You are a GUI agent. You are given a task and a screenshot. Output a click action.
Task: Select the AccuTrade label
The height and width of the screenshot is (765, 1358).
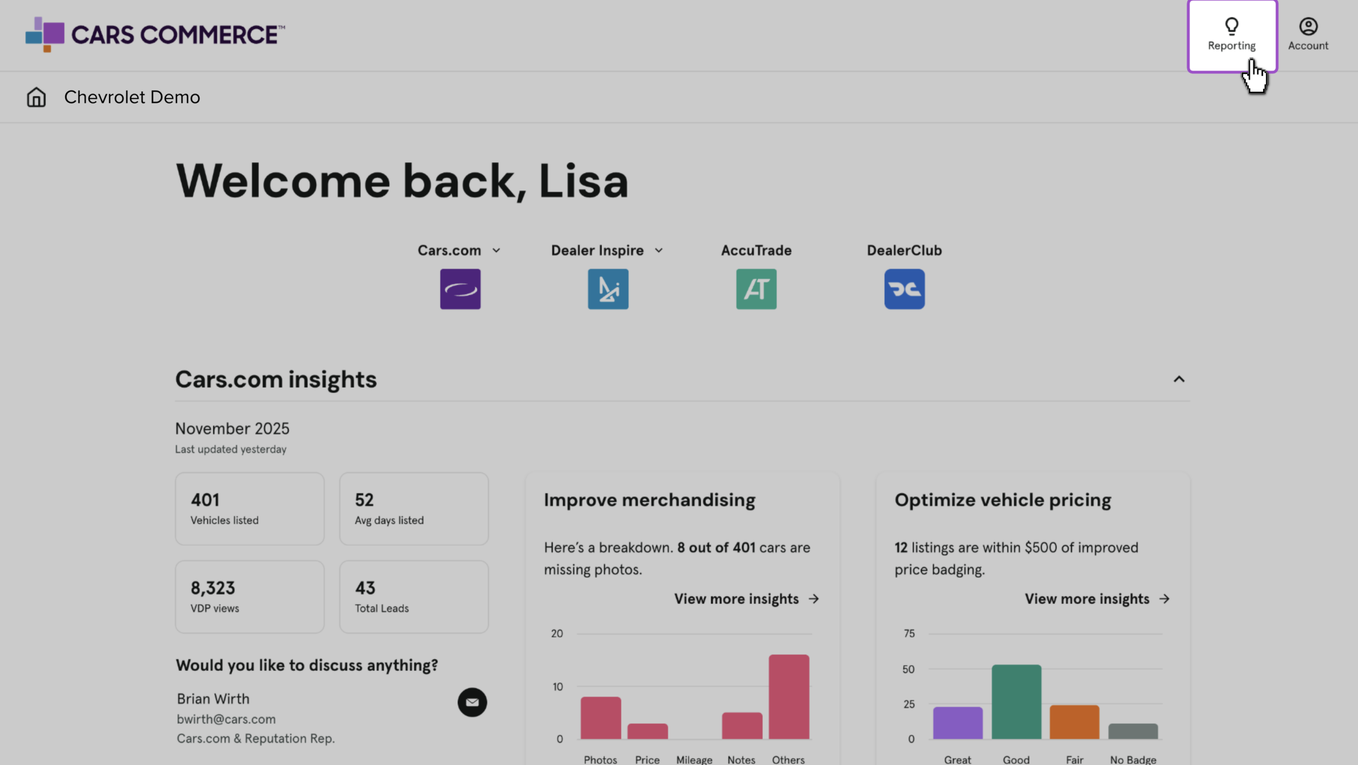point(756,250)
